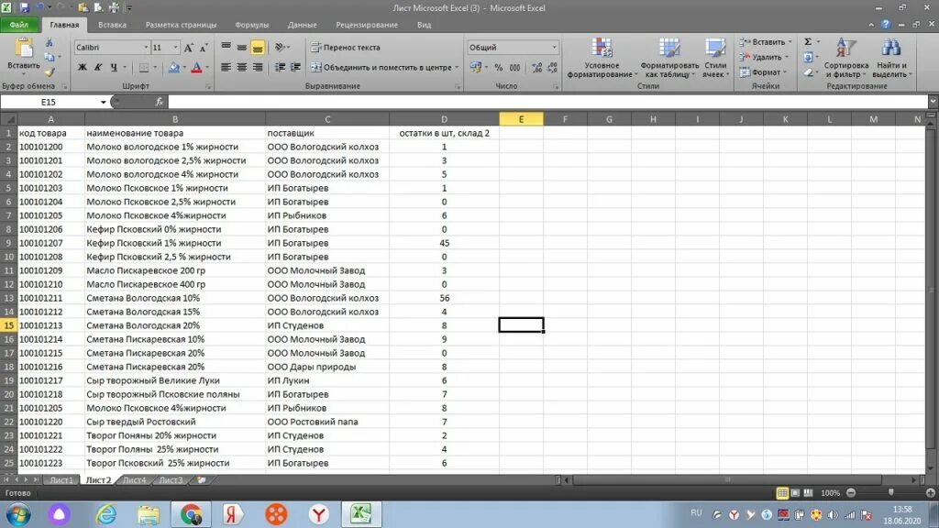This screenshot has height=528, width=939.
Task: Decrease font size with the small A icon
Action: click(204, 48)
